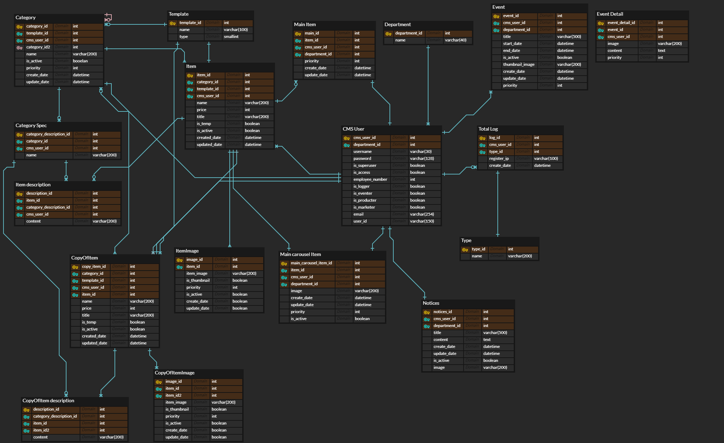Click the pink key icon beside category_id2
The height and width of the screenshot is (443, 724).
coord(19,48)
